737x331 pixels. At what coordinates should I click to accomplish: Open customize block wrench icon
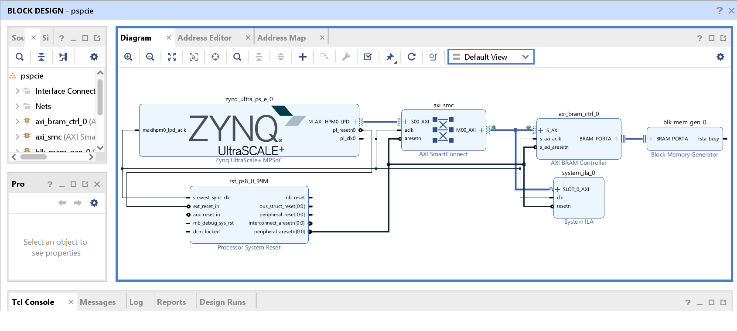click(346, 57)
